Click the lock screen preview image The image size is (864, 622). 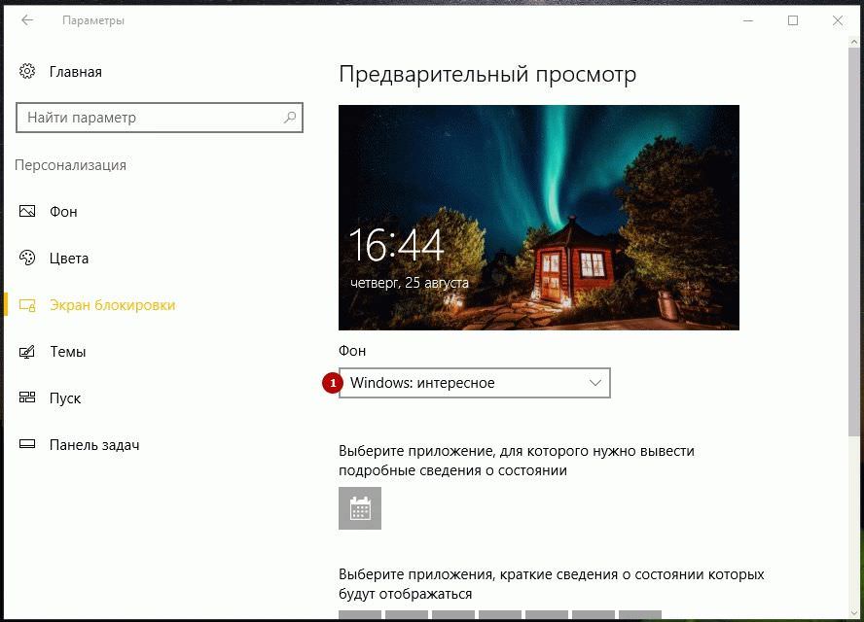(x=539, y=218)
